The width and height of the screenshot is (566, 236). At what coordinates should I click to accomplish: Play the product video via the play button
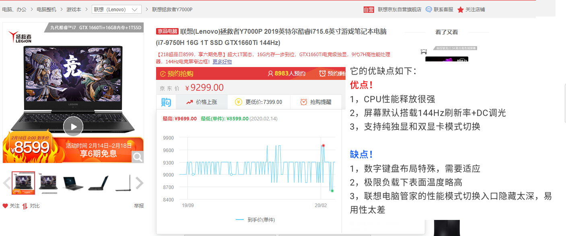tap(73, 126)
